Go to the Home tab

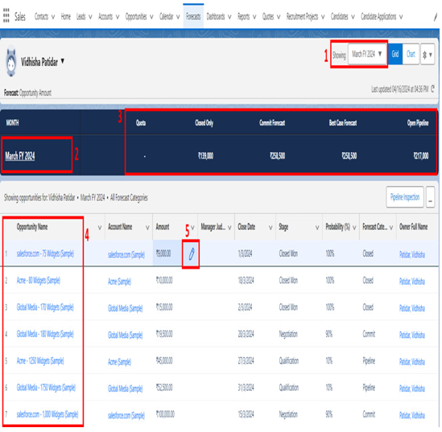coord(66,17)
